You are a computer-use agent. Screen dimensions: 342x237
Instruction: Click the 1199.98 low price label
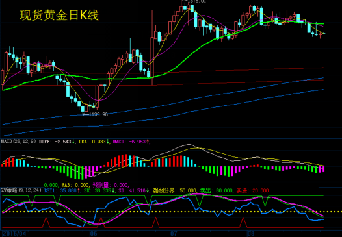tap(98, 114)
